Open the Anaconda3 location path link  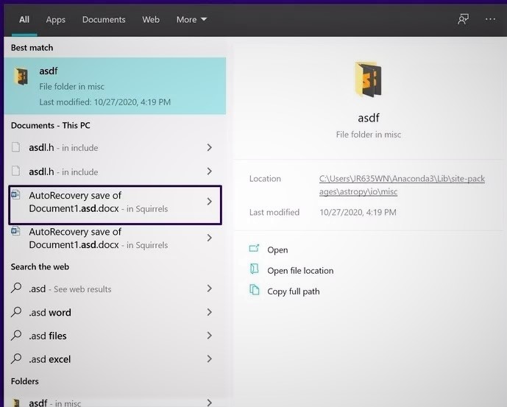(402, 185)
